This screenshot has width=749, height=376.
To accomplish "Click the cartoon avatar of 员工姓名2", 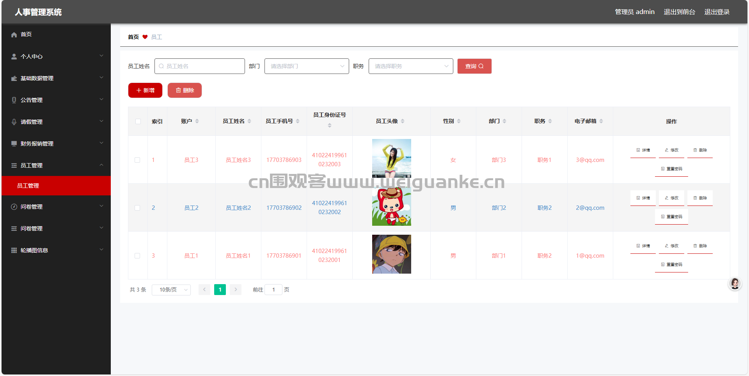I will coord(392,206).
